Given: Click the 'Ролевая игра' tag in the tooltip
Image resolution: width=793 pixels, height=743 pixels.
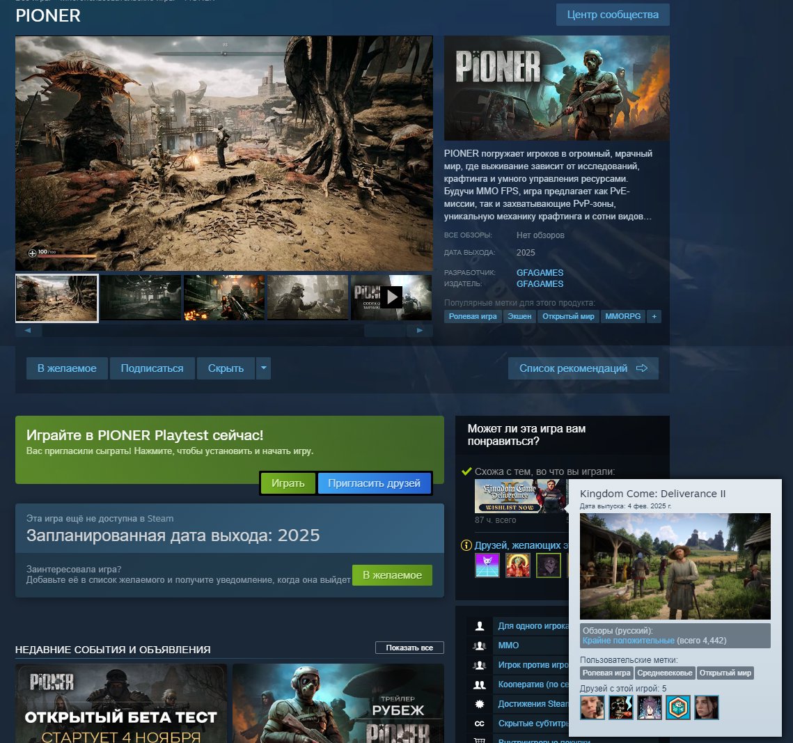Looking at the screenshot, I should click(x=606, y=673).
